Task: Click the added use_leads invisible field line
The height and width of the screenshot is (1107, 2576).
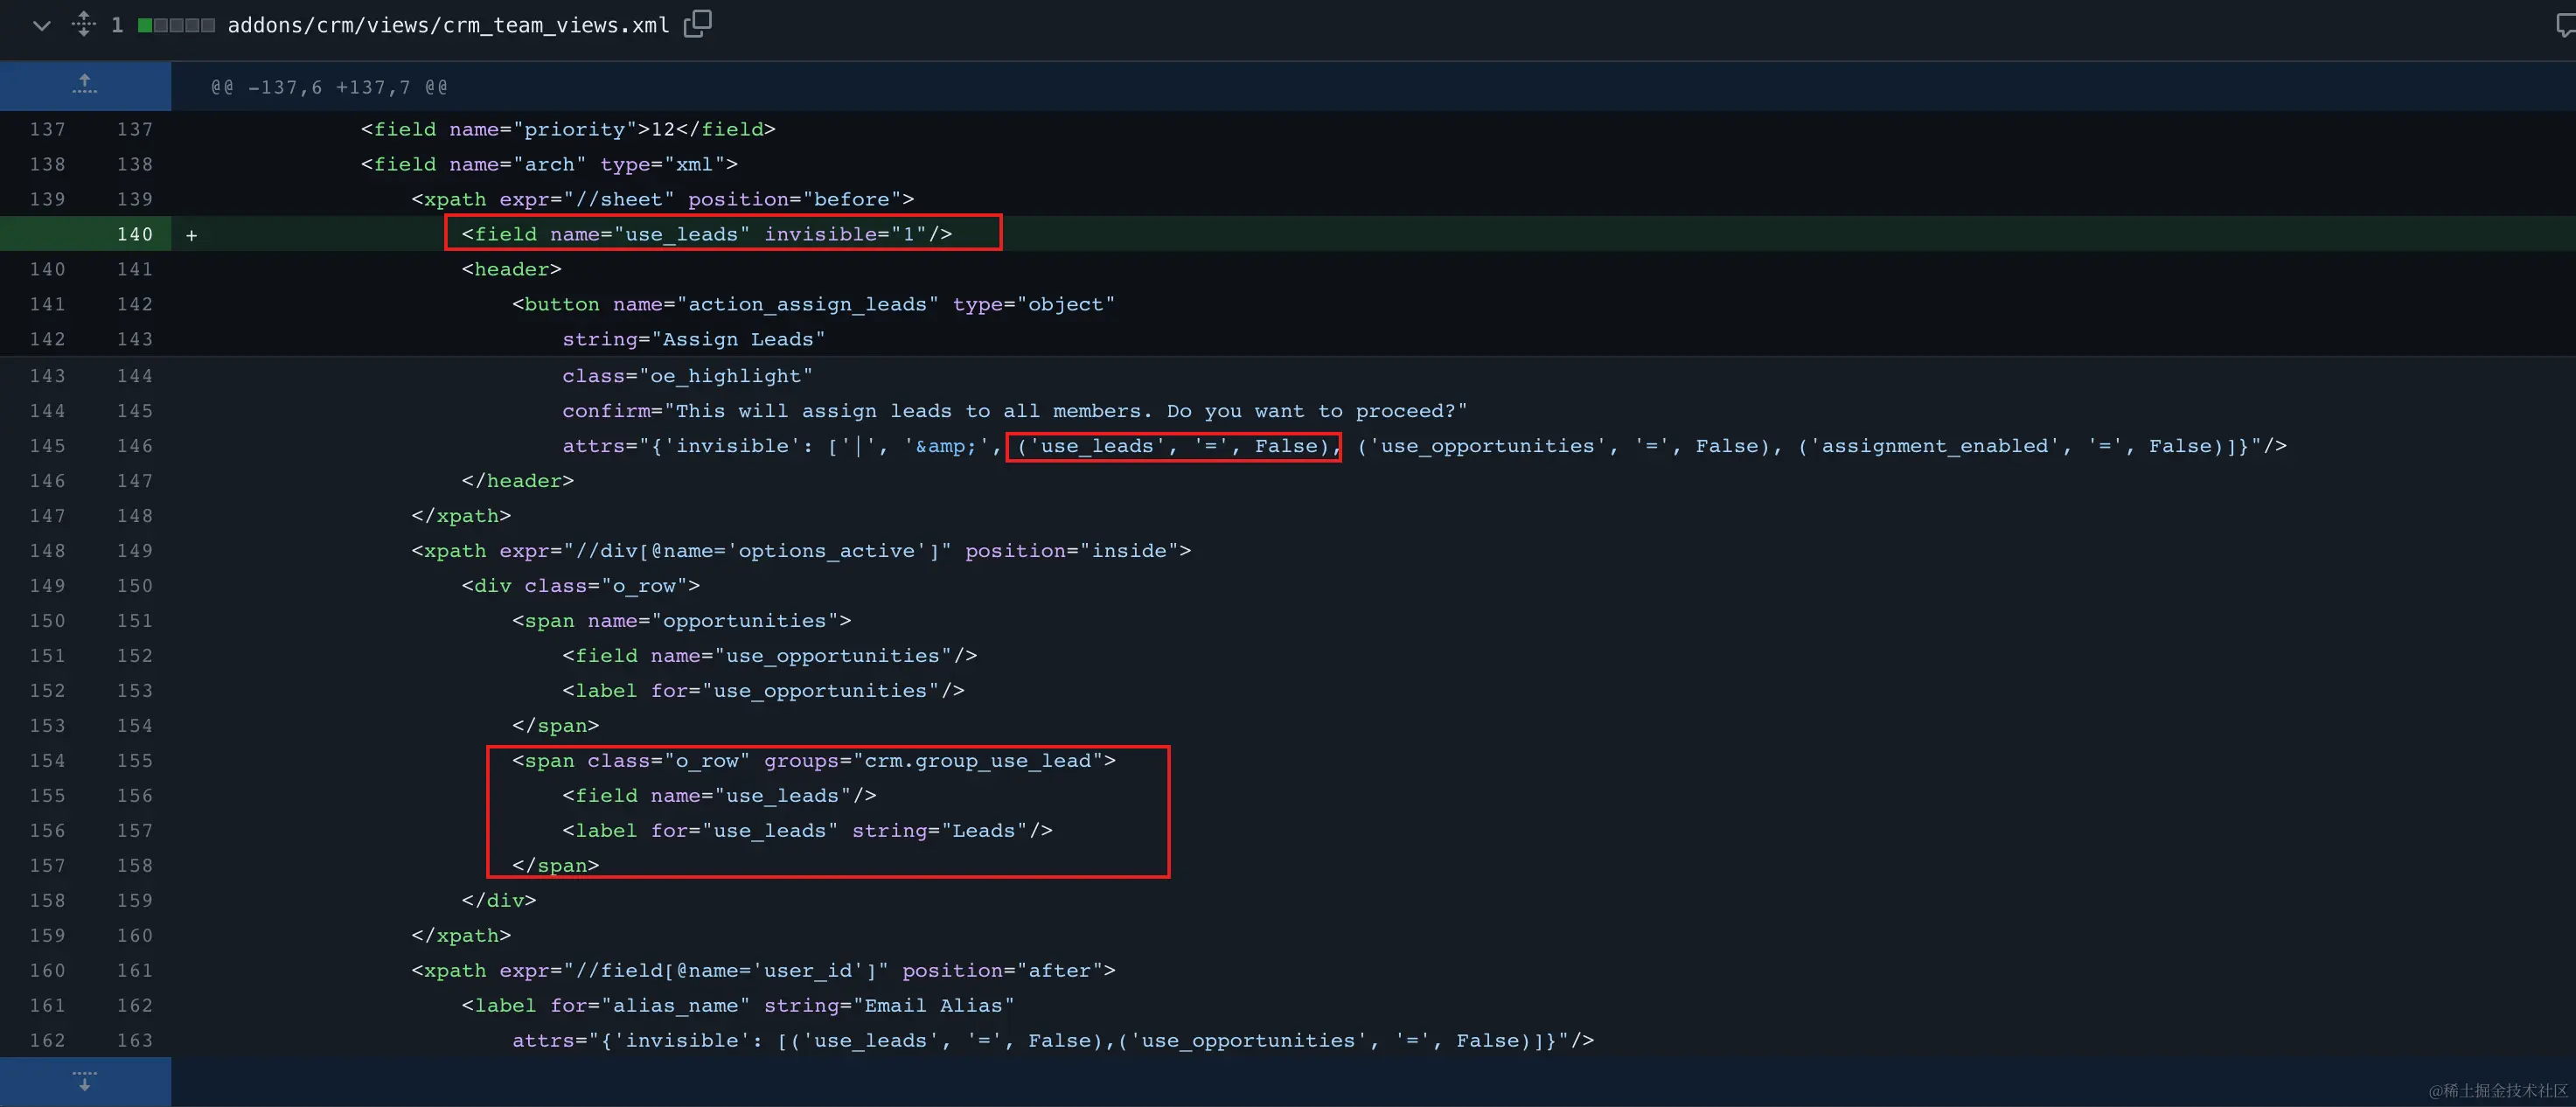Action: (706, 234)
